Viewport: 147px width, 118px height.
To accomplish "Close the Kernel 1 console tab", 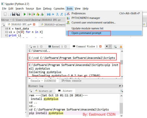I will 65,47.
